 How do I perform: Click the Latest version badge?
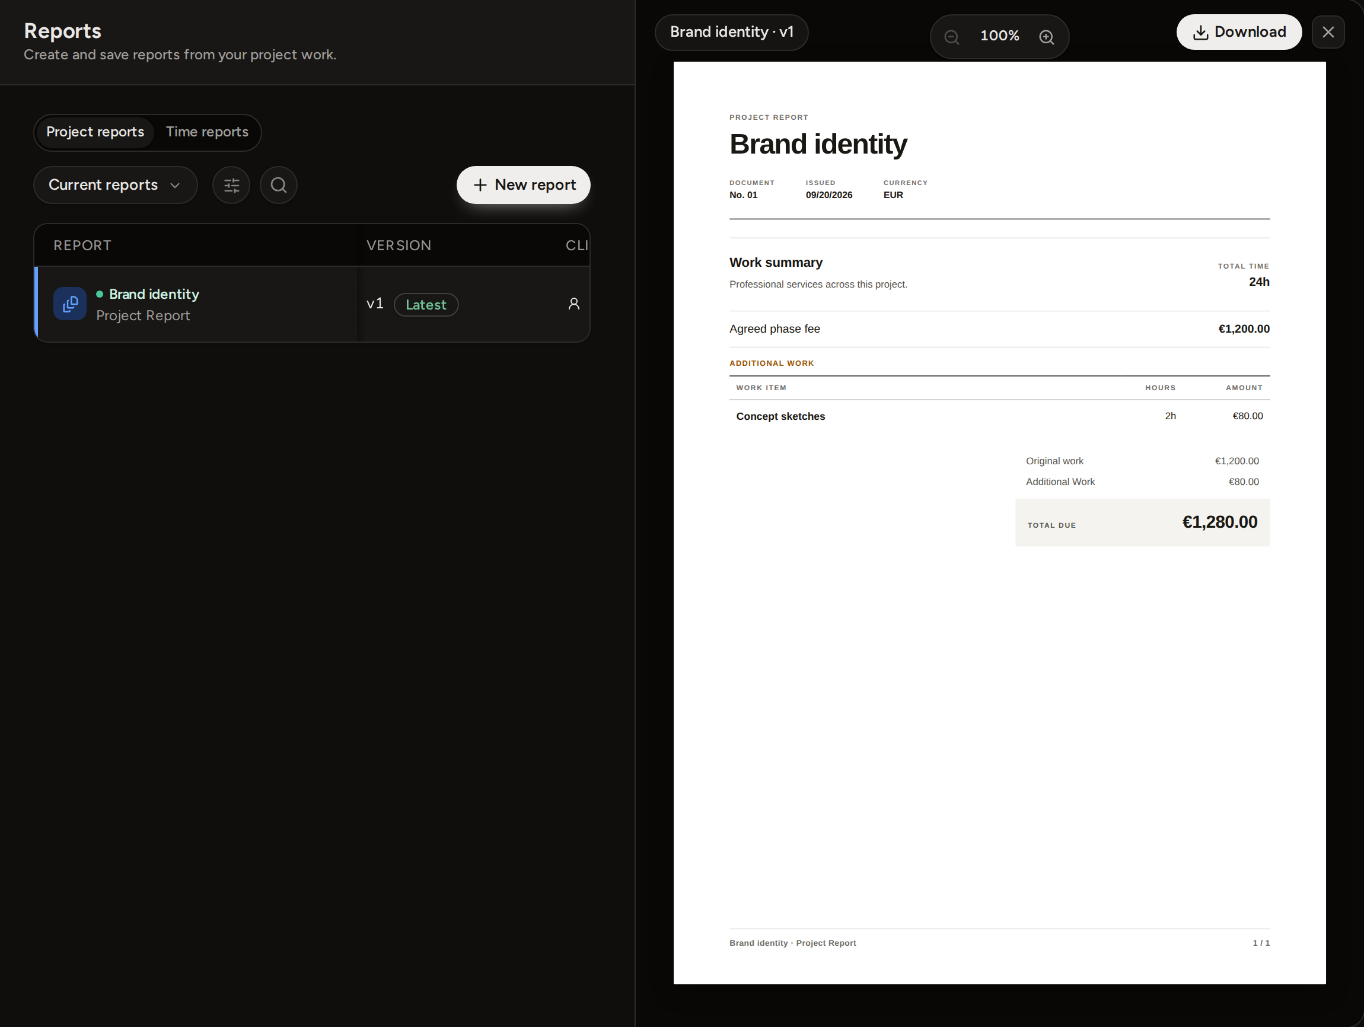pos(426,305)
